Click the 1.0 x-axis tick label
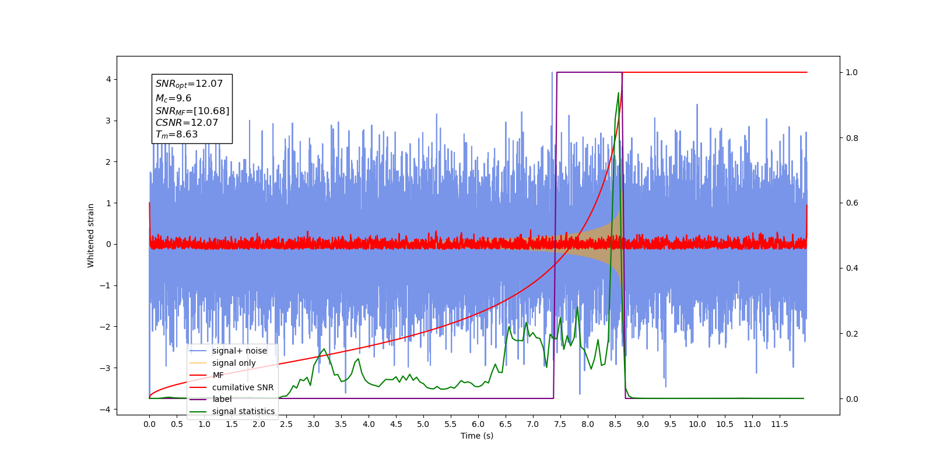 (204, 424)
